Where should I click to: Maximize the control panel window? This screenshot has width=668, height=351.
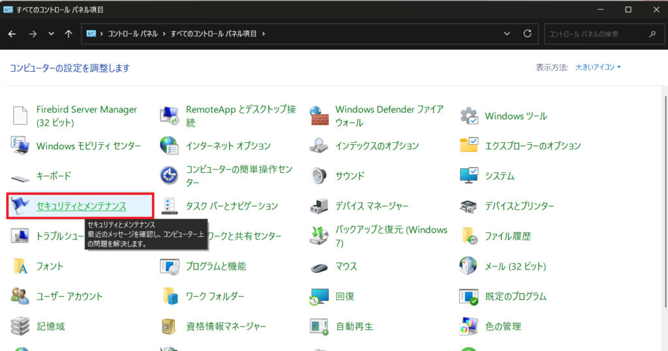[628, 9]
